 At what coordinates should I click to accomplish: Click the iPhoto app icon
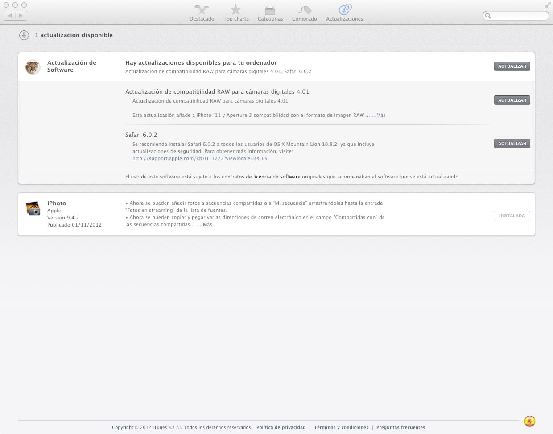[x=33, y=208]
